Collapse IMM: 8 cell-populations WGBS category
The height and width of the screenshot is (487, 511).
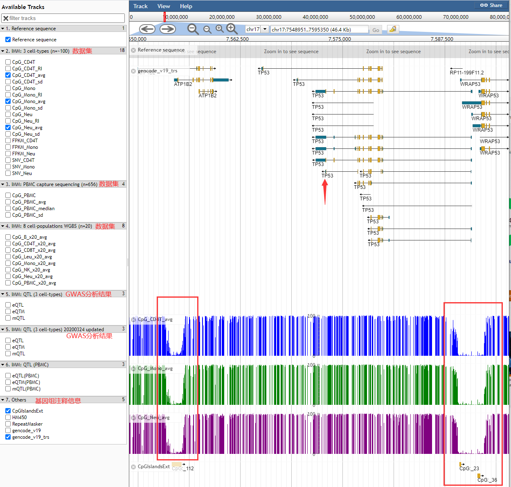coord(63,226)
